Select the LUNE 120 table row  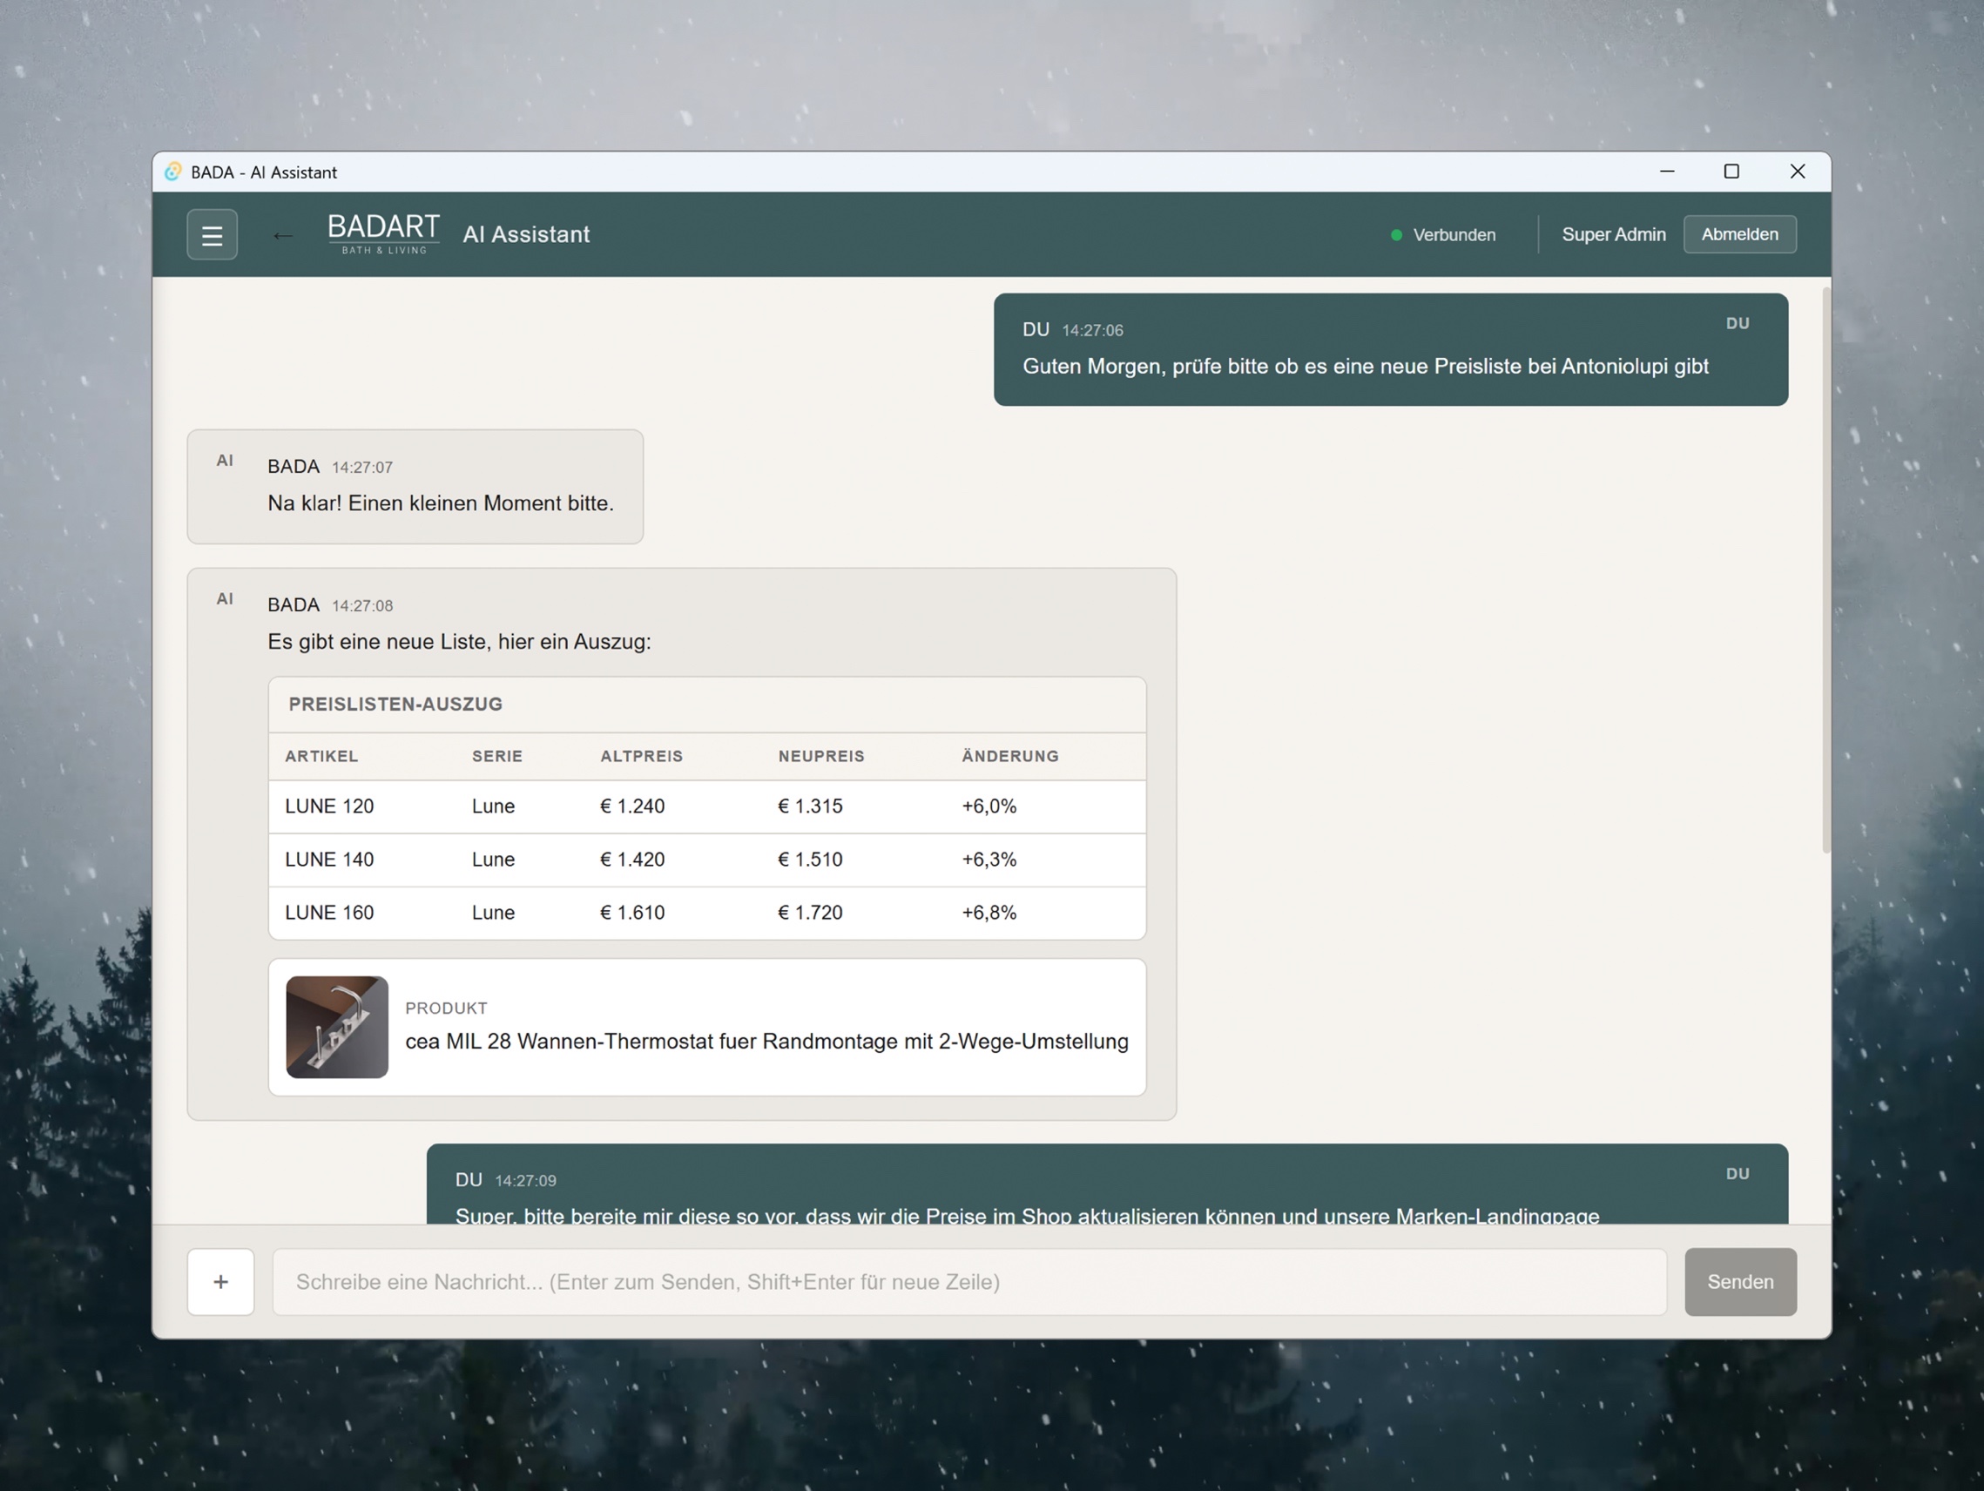click(705, 806)
